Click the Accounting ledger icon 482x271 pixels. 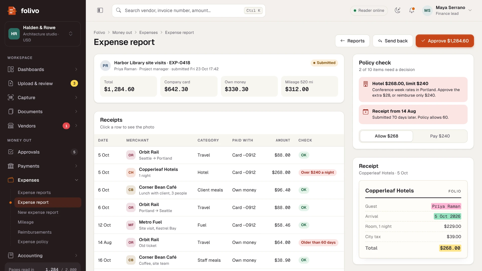click(x=11, y=255)
